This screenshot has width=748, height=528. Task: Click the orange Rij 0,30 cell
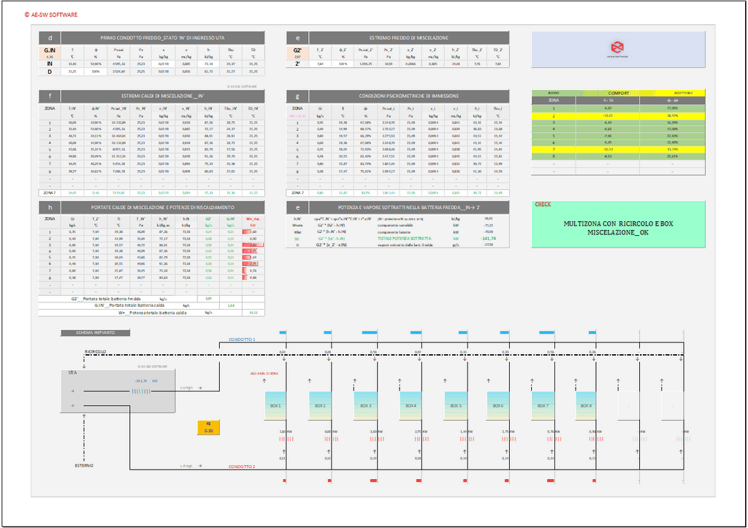click(x=208, y=428)
